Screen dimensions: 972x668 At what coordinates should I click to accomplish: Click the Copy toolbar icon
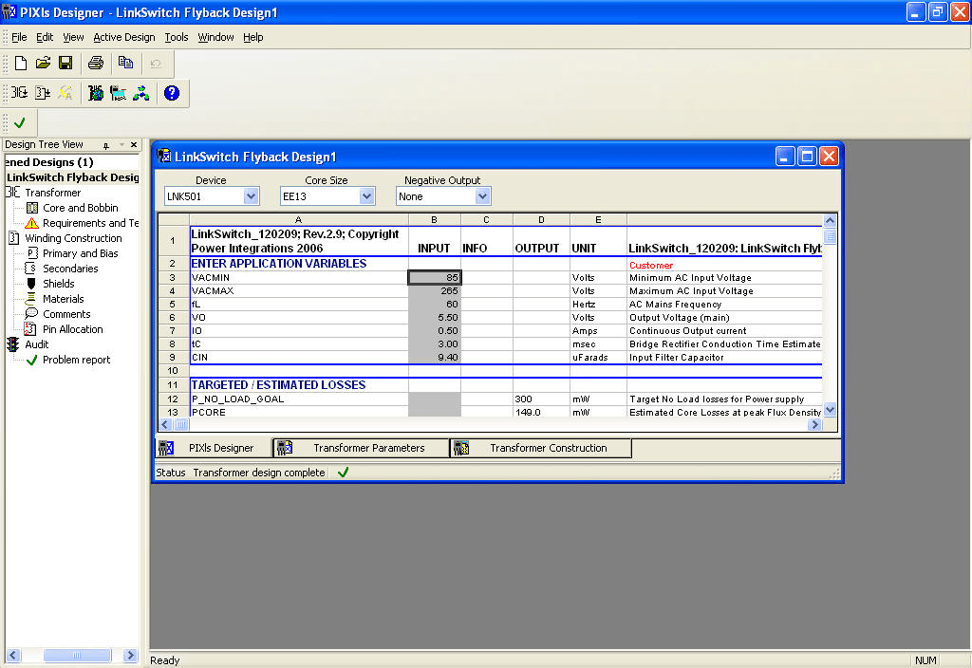click(126, 63)
